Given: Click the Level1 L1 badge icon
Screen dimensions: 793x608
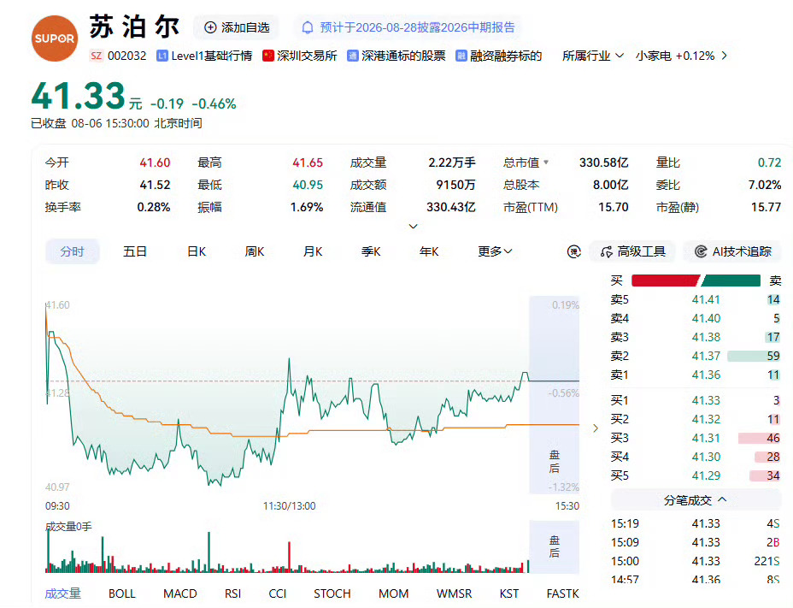Looking at the screenshot, I should tap(162, 56).
